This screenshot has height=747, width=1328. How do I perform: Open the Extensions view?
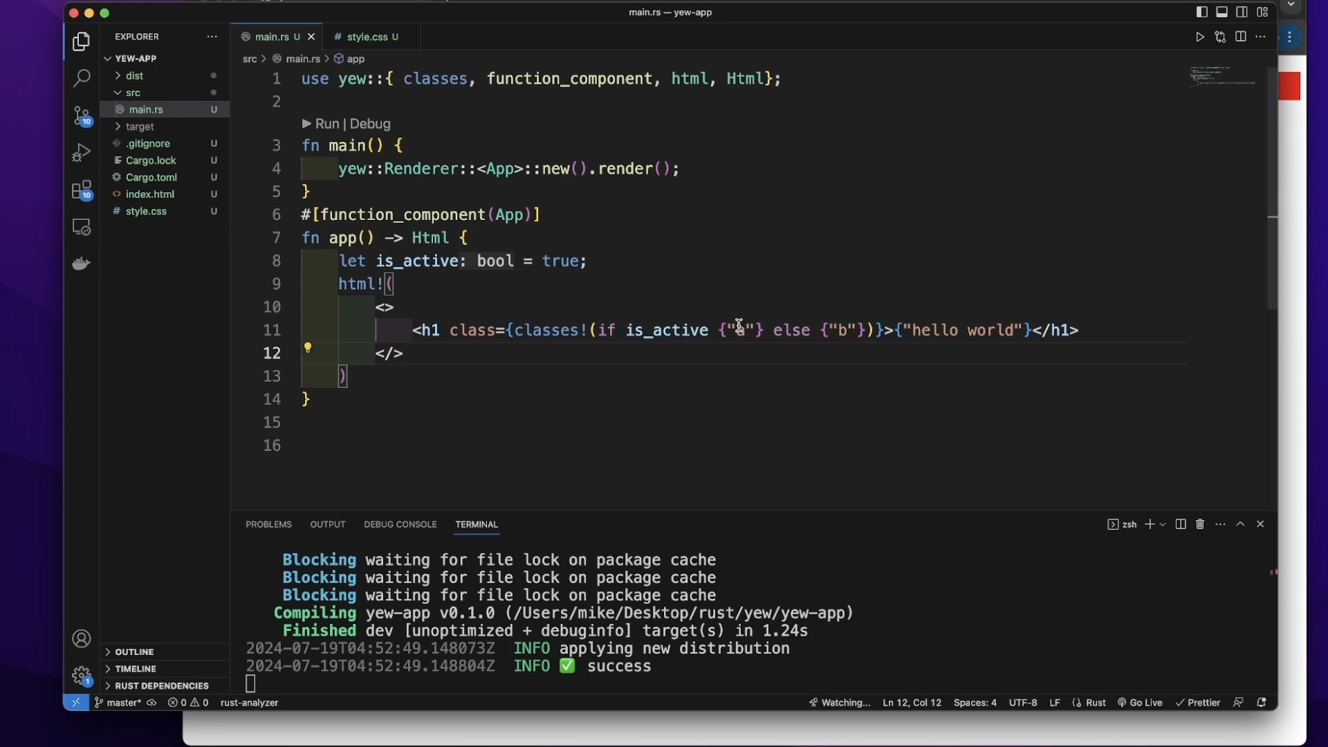[82, 191]
